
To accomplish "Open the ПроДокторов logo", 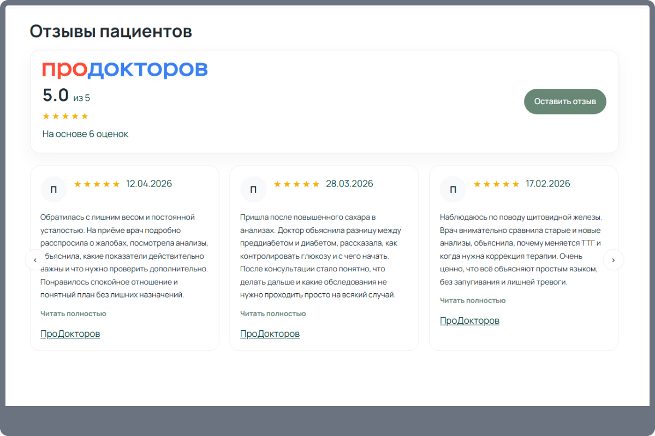I will (x=125, y=69).
